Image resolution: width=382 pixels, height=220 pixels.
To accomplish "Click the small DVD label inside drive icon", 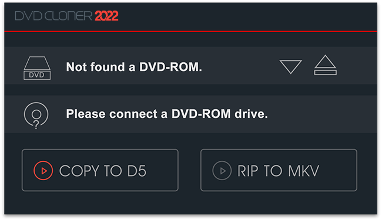I will [37, 75].
